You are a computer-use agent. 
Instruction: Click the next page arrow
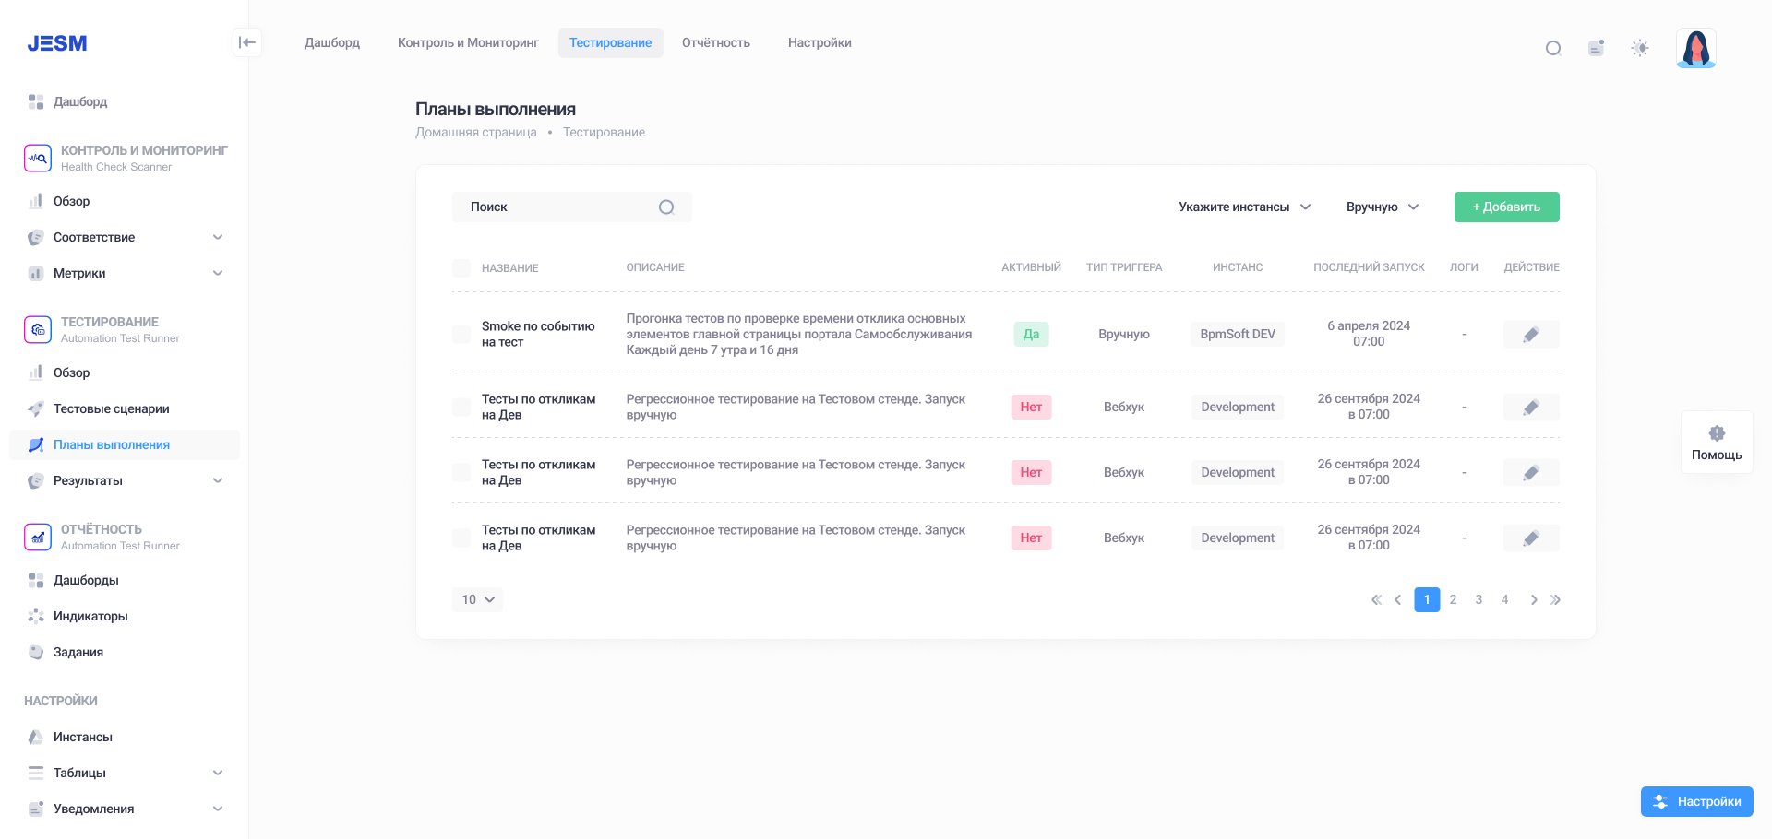[x=1534, y=599]
